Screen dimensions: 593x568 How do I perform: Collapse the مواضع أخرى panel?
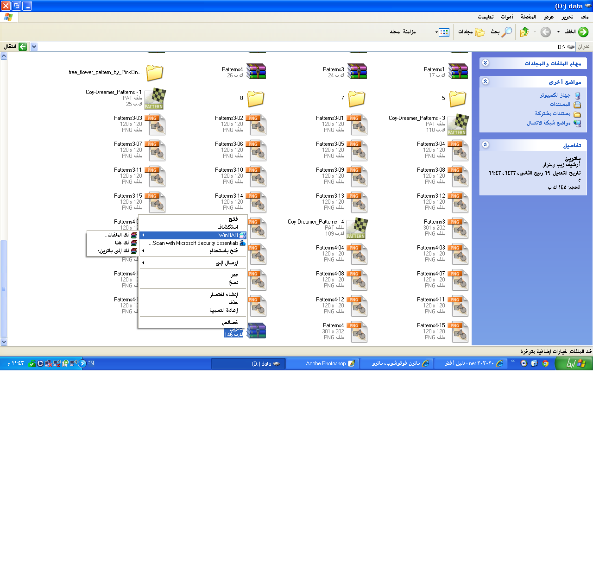(485, 81)
